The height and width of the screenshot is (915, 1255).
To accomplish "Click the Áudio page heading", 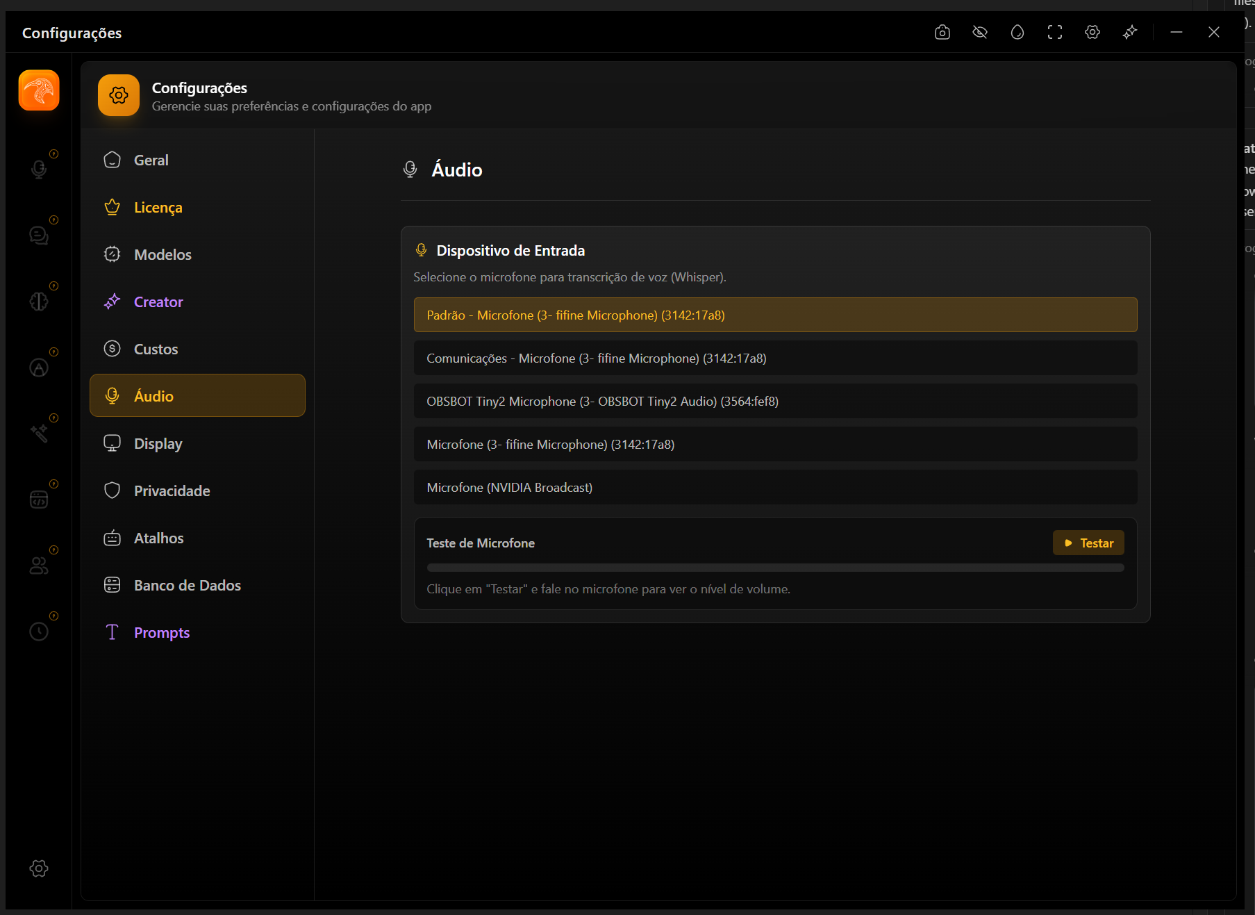I will point(457,170).
